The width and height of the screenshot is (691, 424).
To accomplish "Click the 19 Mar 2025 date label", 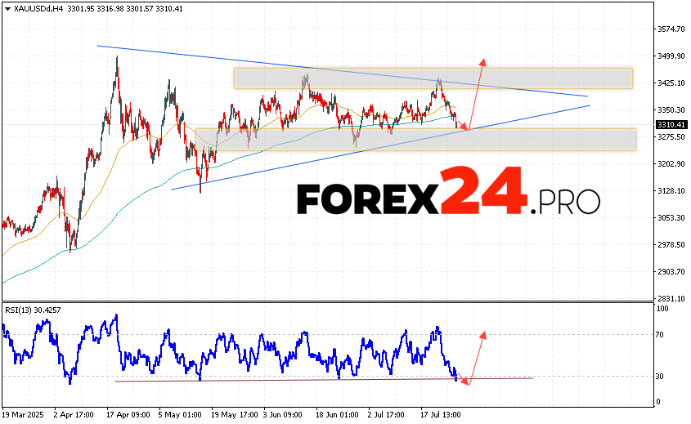I will coord(24,415).
